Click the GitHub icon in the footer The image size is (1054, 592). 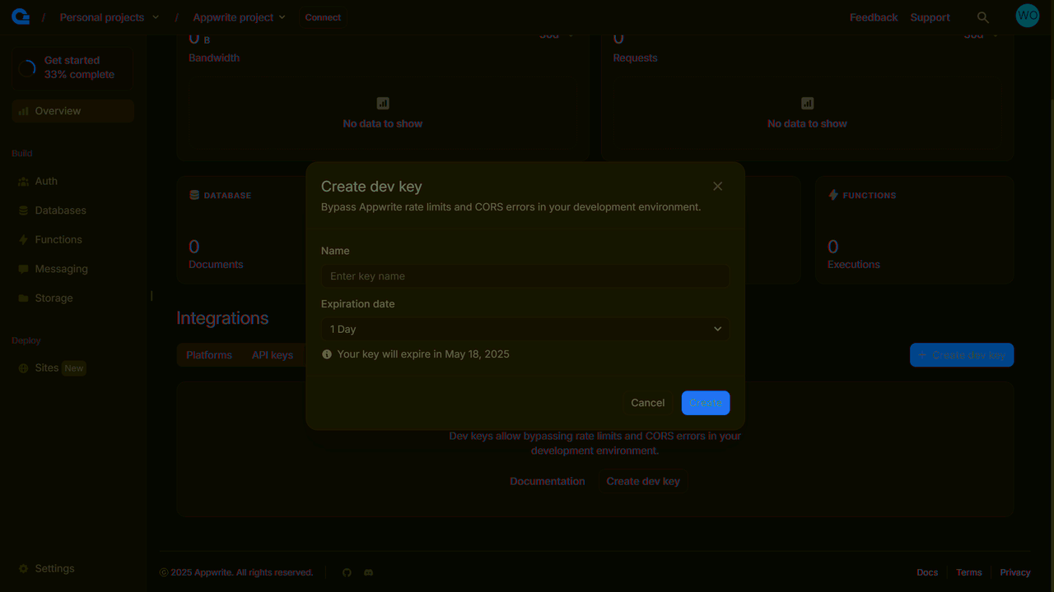347,572
